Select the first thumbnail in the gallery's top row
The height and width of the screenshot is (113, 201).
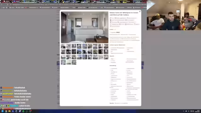coord(63,46)
